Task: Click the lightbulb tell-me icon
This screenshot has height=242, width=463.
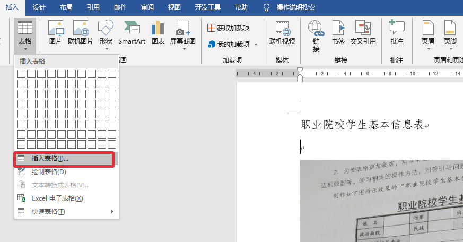Action: point(266,7)
